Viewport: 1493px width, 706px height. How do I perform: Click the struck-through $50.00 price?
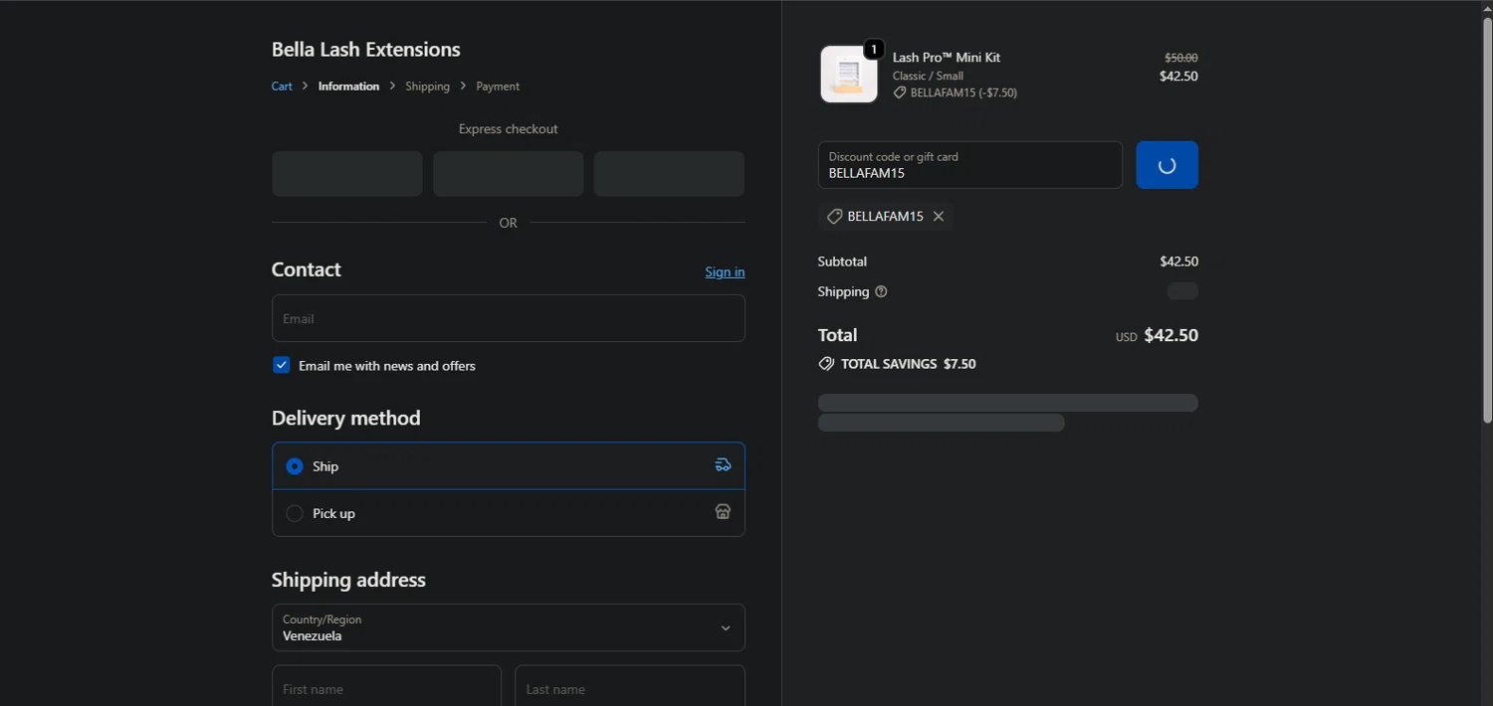click(1181, 58)
